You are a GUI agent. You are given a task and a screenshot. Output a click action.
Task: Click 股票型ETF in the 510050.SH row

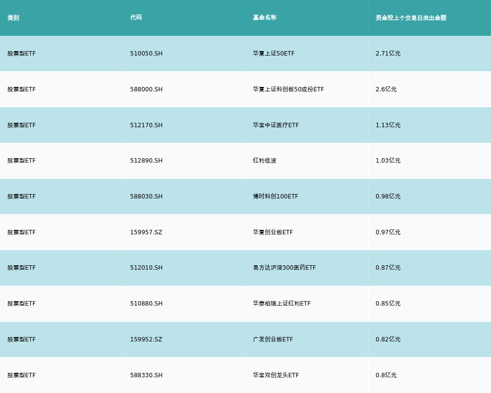[x=22, y=54]
